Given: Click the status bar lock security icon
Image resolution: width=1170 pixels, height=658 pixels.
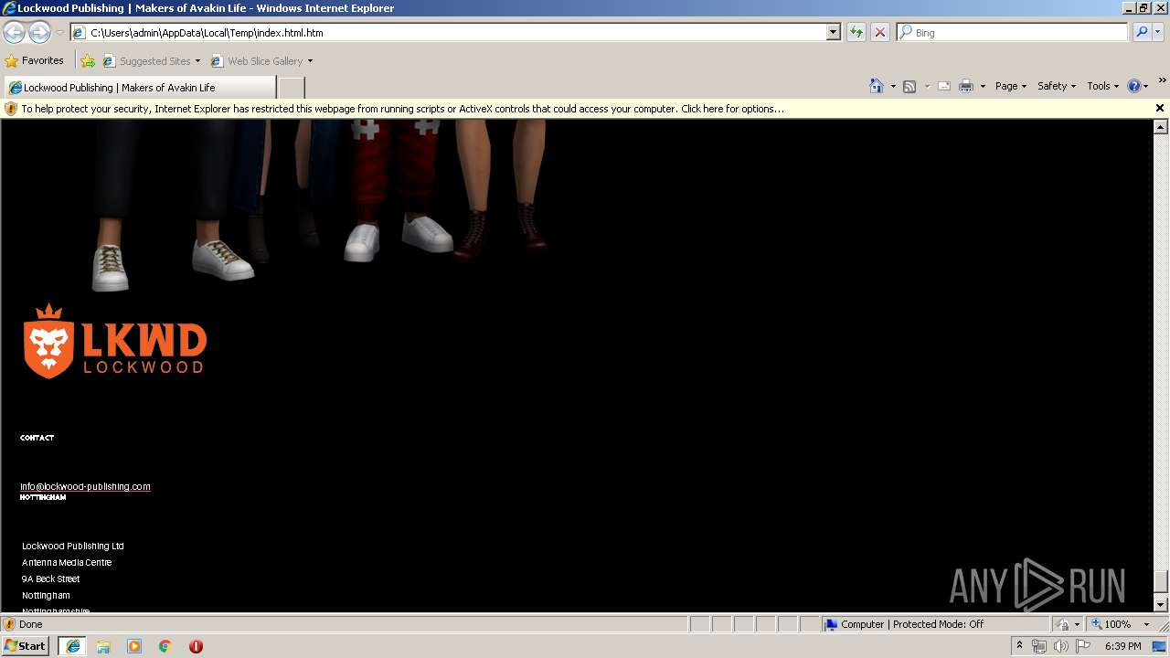Looking at the screenshot, I should (x=1064, y=624).
